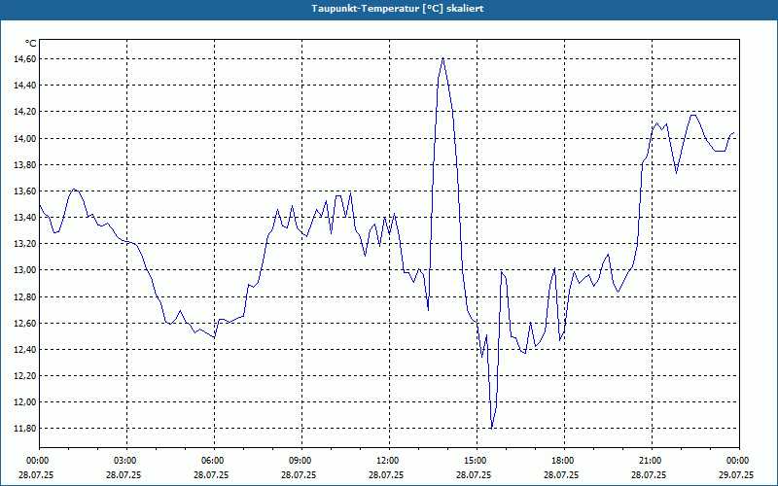Screen dimensions: 778x486
Task: Click the °C unit label
Action: point(31,44)
